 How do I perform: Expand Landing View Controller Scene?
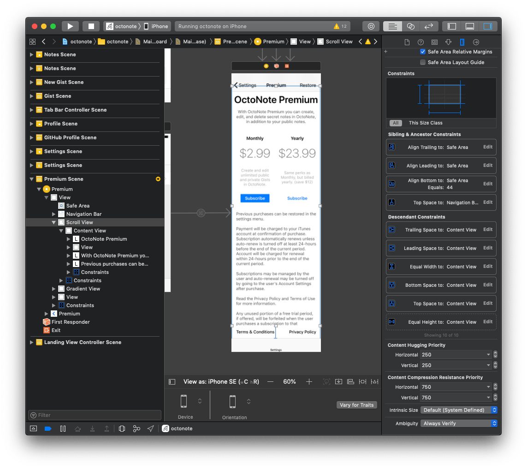pos(32,342)
